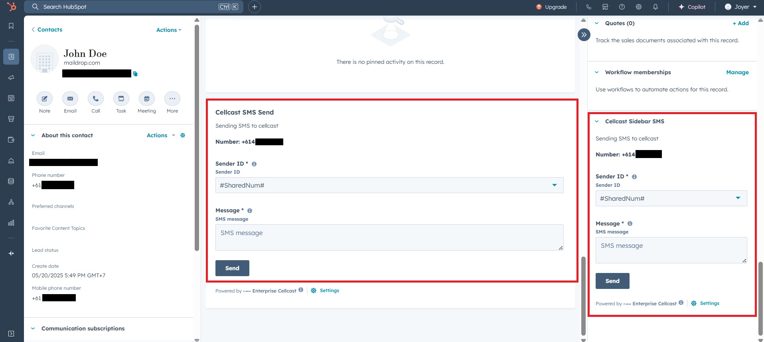This screenshot has width=764, height=342.
Task: Click the plus quick-create button
Action: (255, 7)
